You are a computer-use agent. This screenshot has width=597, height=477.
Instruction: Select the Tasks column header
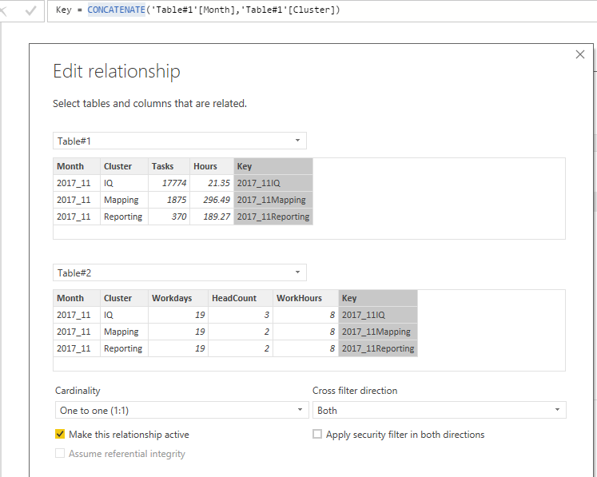[169, 166]
